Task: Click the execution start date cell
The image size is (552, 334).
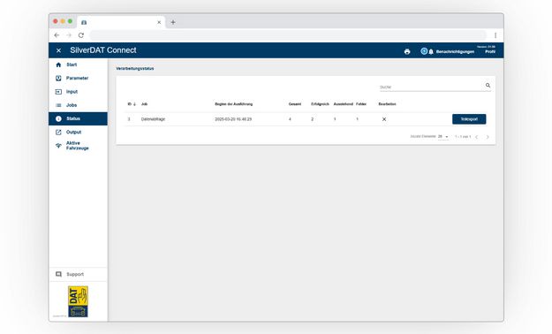Action: (x=233, y=119)
